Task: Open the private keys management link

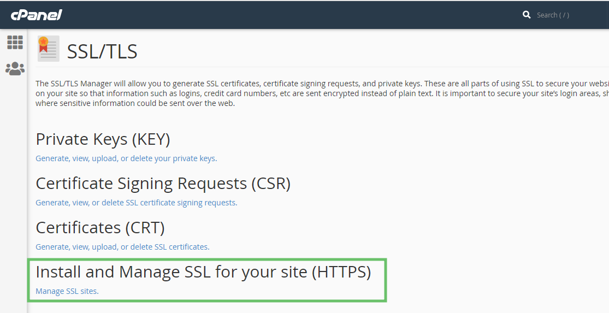Action: pyautogui.click(x=126, y=158)
